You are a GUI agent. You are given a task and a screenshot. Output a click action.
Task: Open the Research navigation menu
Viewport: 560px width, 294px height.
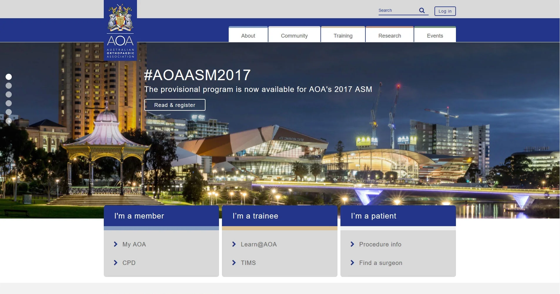click(390, 36)
